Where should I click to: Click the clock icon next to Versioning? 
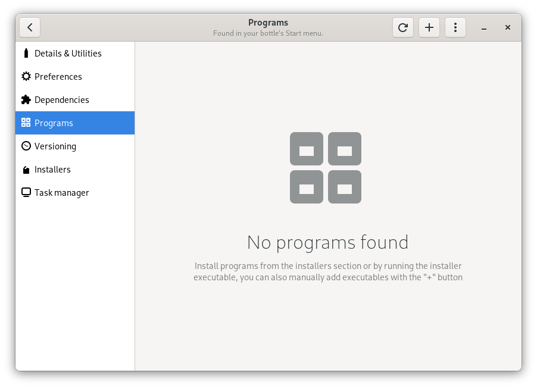point(26,146)
